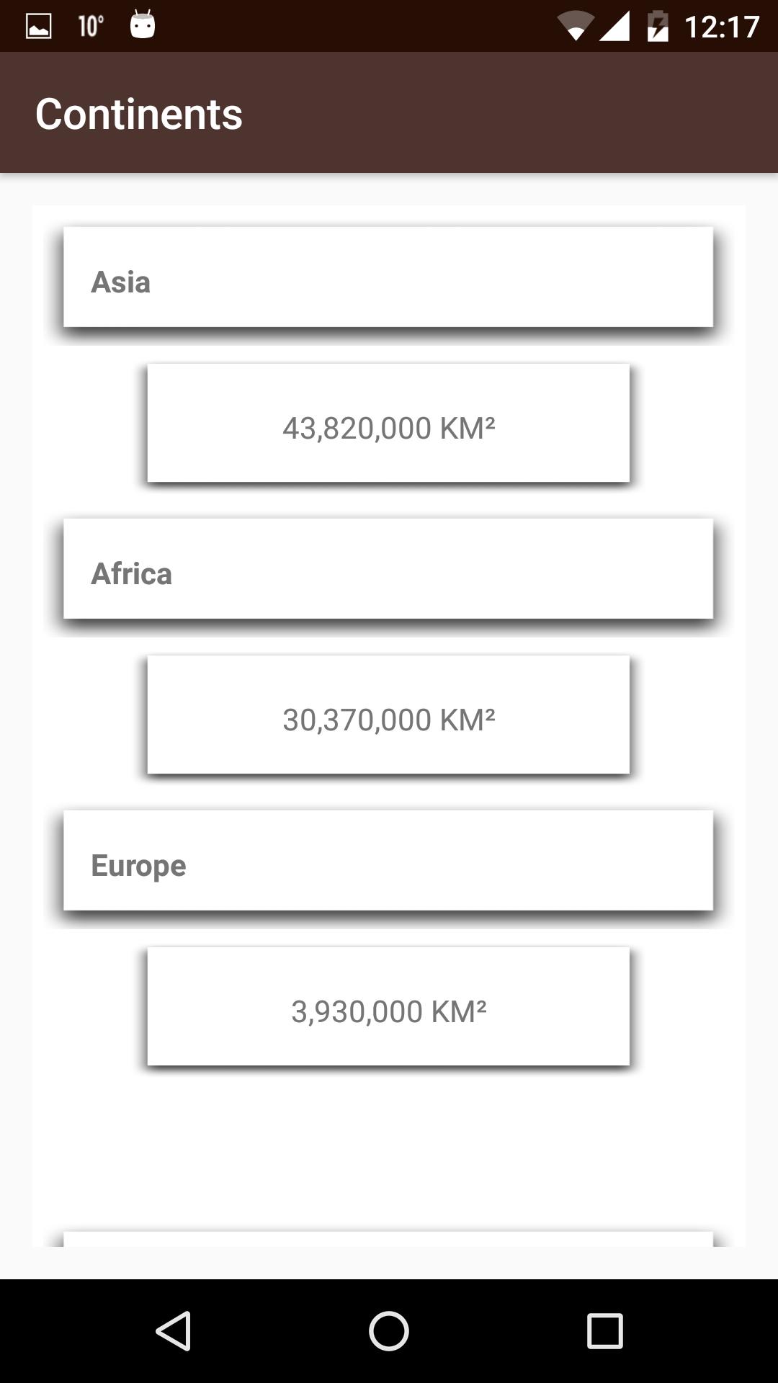Screen dimensions: 778x1383
Task: Tap the battery charging icon
Action: 658,27
